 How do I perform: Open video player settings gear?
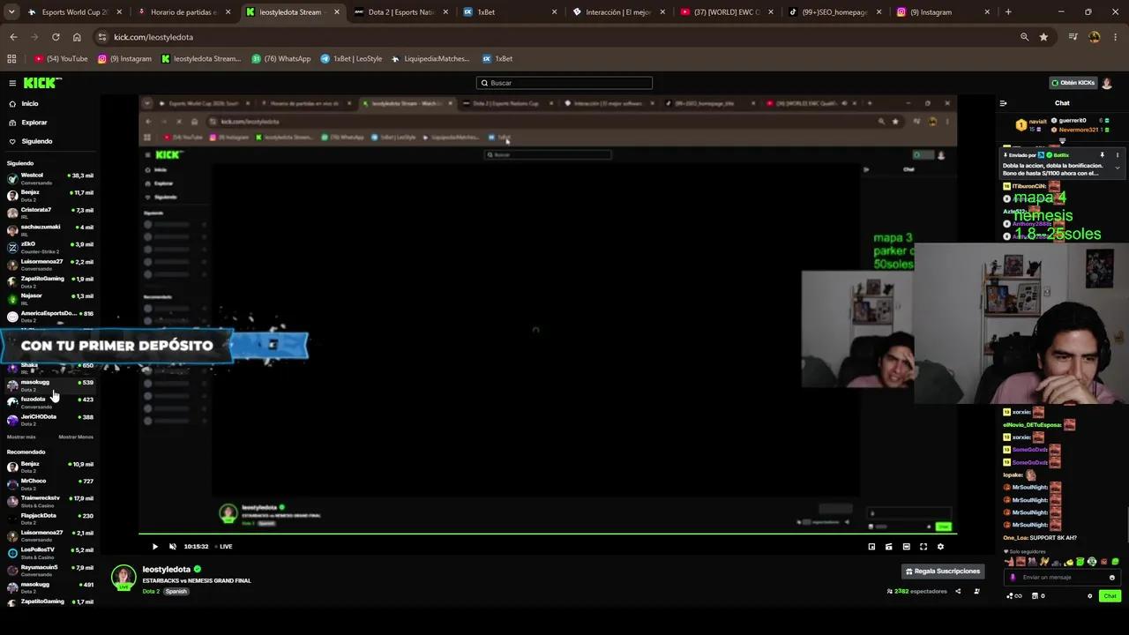[940, 547]
